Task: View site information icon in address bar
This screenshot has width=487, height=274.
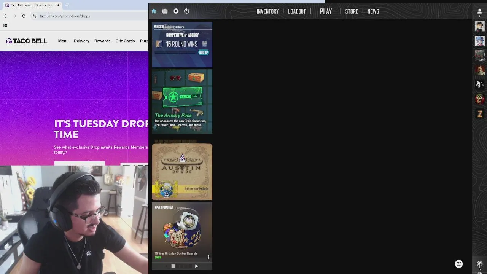Action: pyautogui.click(x=35, y=16)
